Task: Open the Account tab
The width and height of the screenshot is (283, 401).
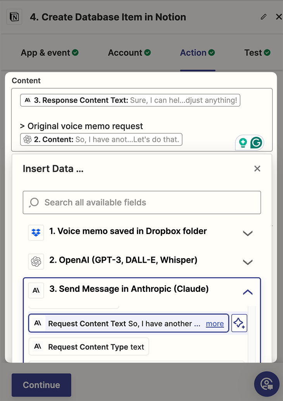Action: click(x=129, y=53)
